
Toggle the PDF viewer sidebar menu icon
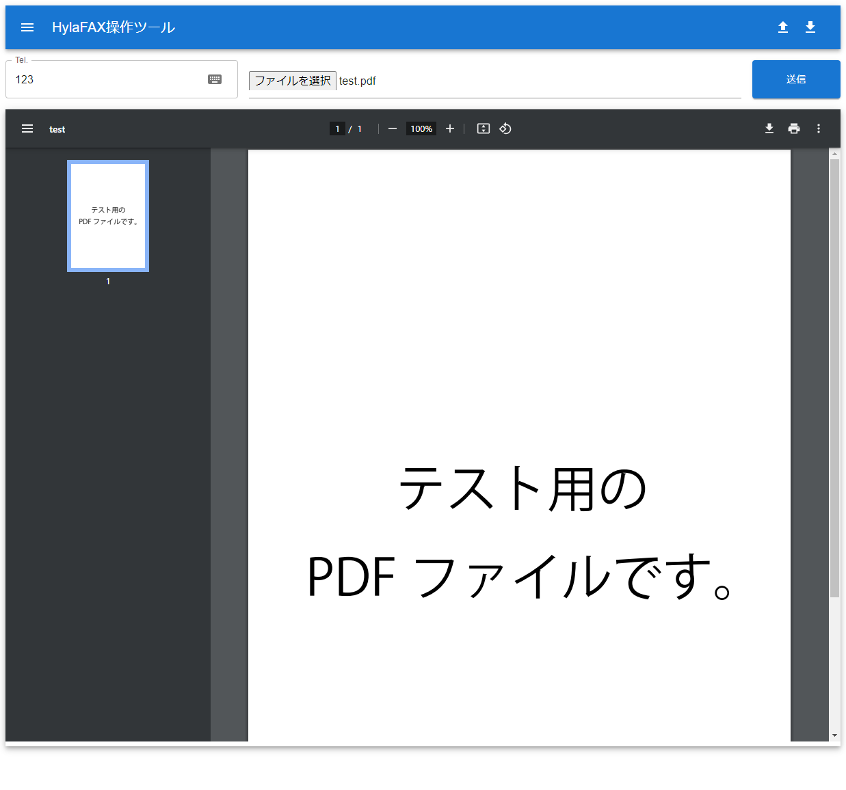click(27, 128)
